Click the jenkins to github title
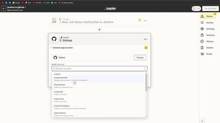The image size is (220, 123). [16, 7]
